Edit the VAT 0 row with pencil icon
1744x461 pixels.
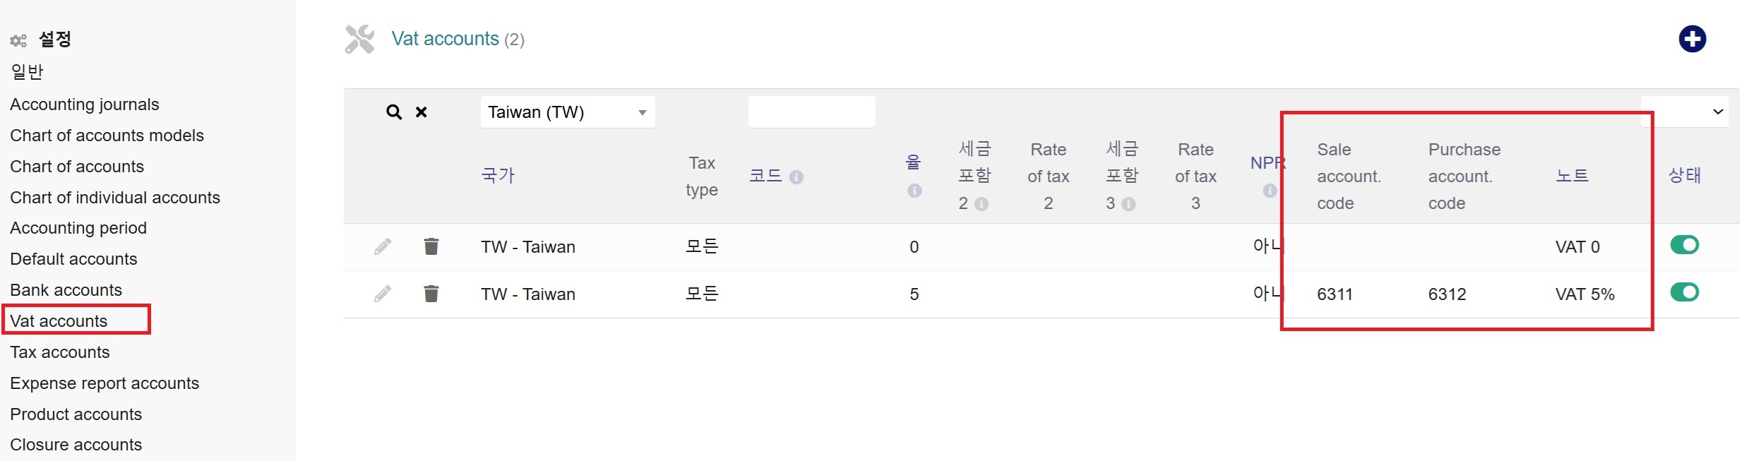383,246
